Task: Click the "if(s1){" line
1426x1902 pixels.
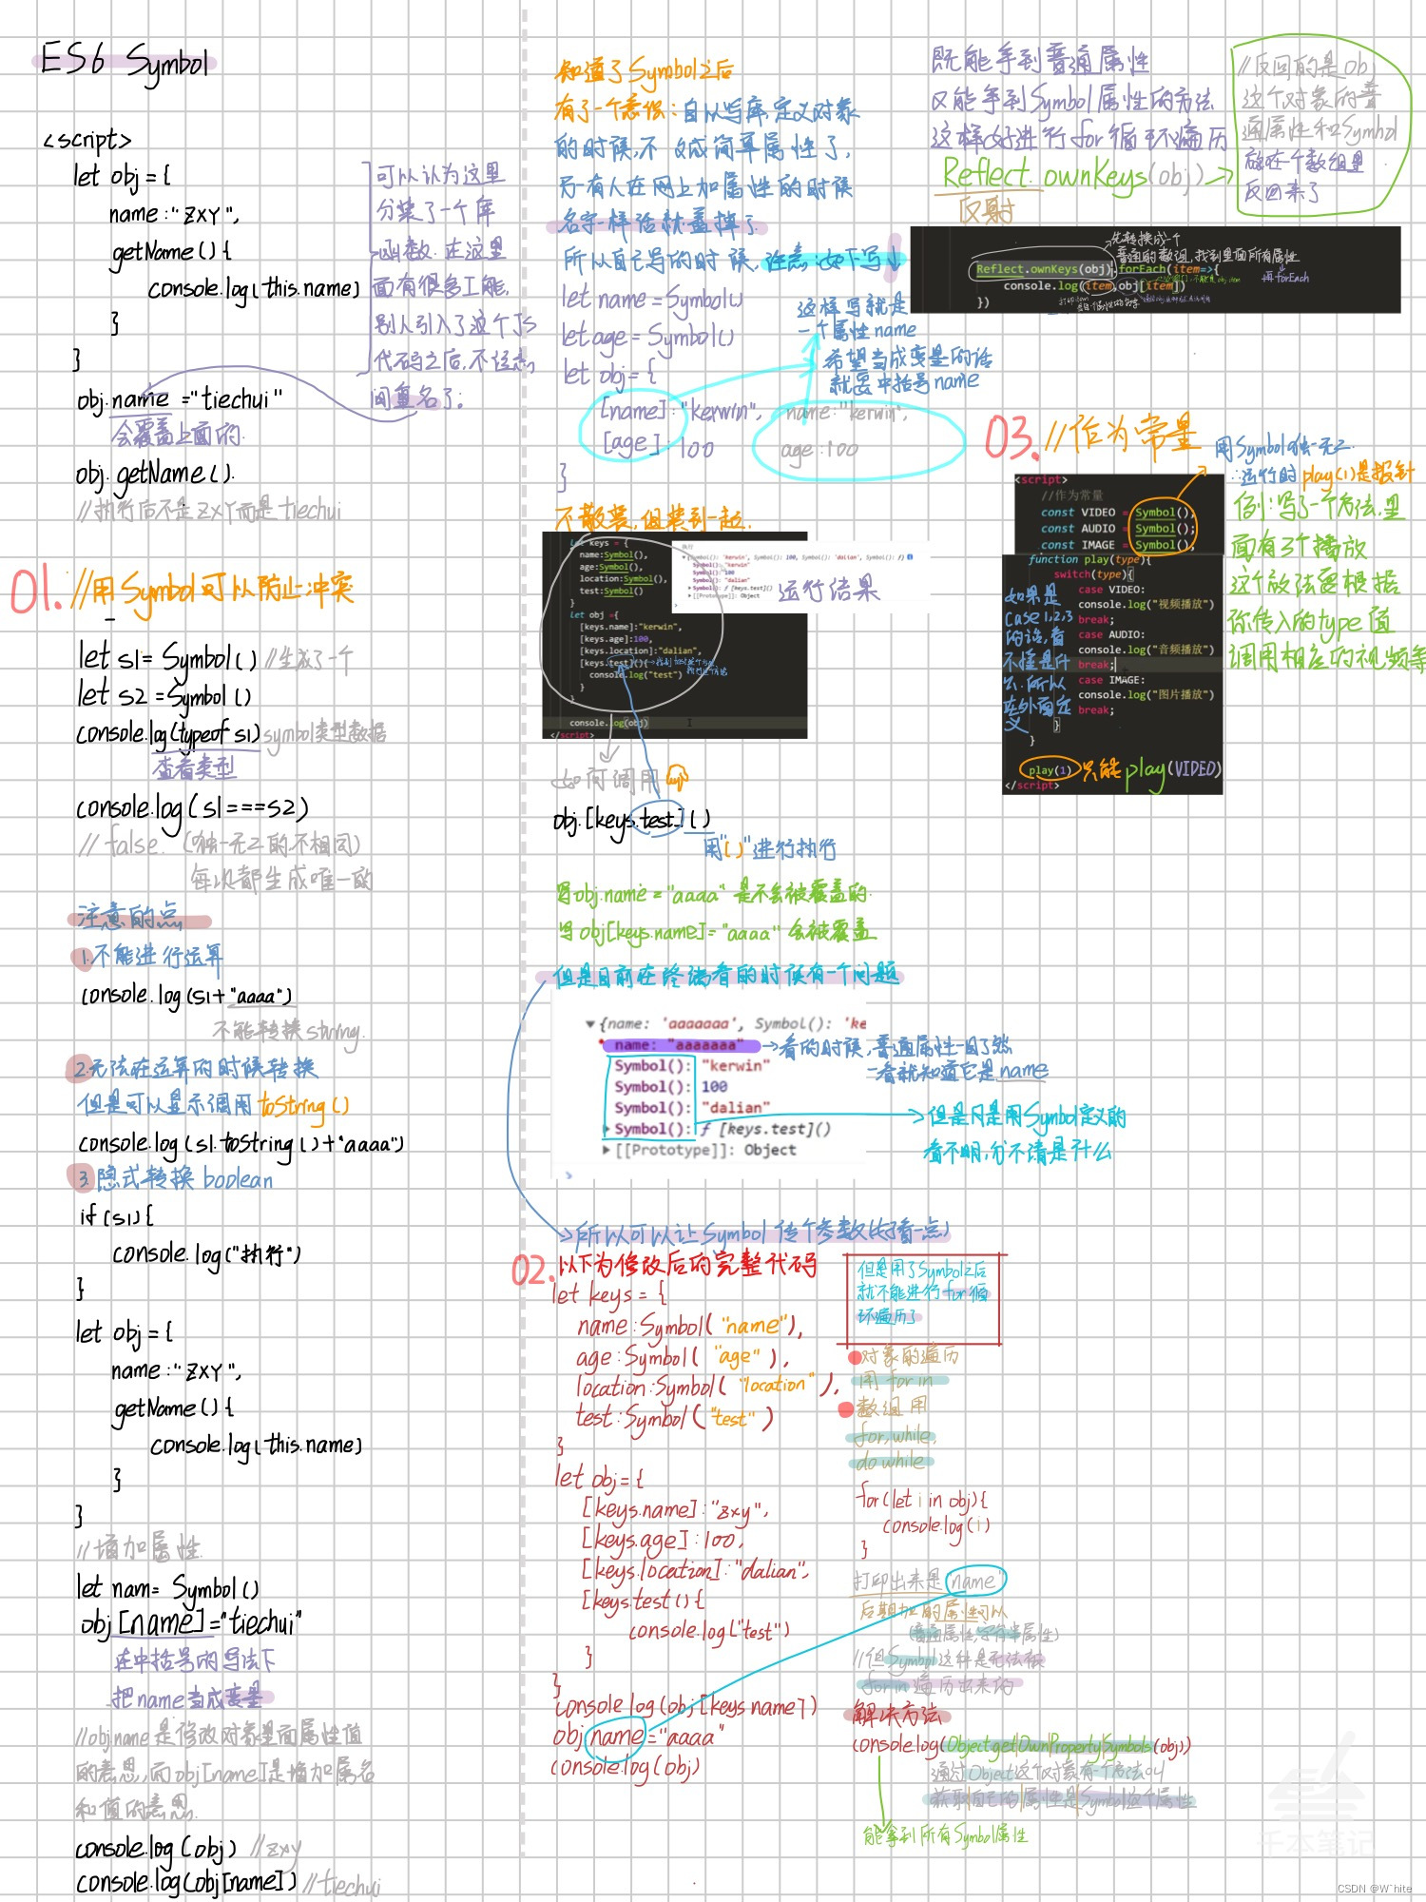Action: [x=116, y=1214]
